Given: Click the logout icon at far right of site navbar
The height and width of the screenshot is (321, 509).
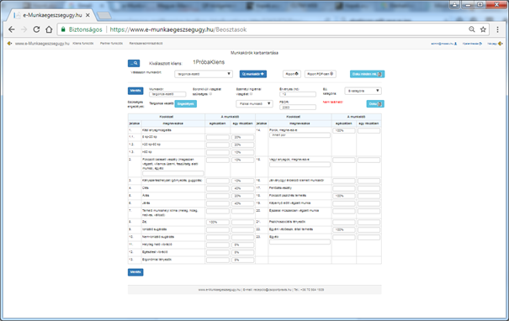Looking at the screenshot, I should 501,44.
